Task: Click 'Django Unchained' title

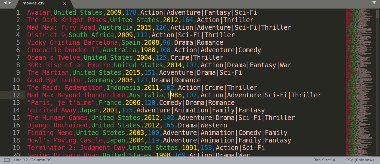Action: (57, 125)
